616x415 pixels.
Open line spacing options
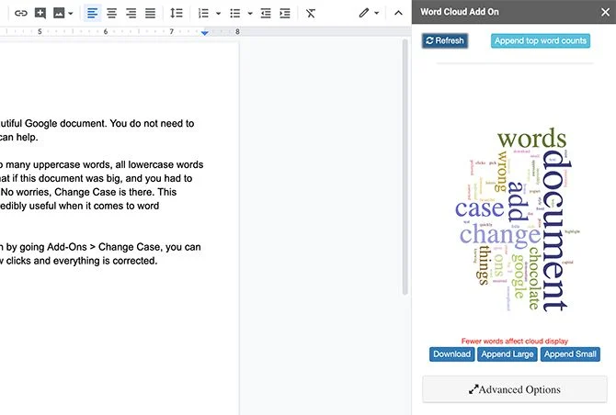point(176,14)
